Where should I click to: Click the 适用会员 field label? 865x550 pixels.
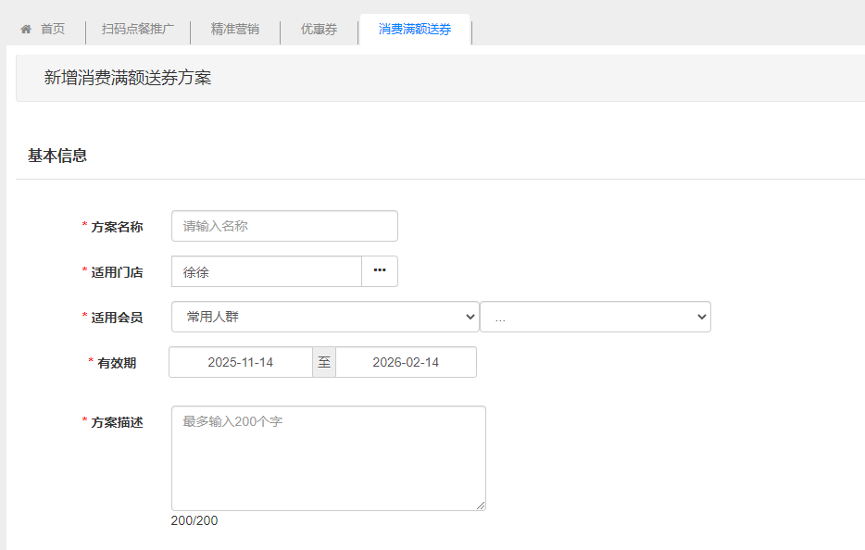pyautogui.click(x=117, y=318)
